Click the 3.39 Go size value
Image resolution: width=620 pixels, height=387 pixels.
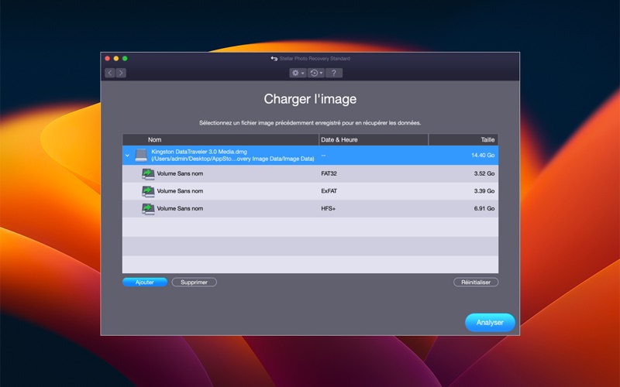[x=484, y=191]
